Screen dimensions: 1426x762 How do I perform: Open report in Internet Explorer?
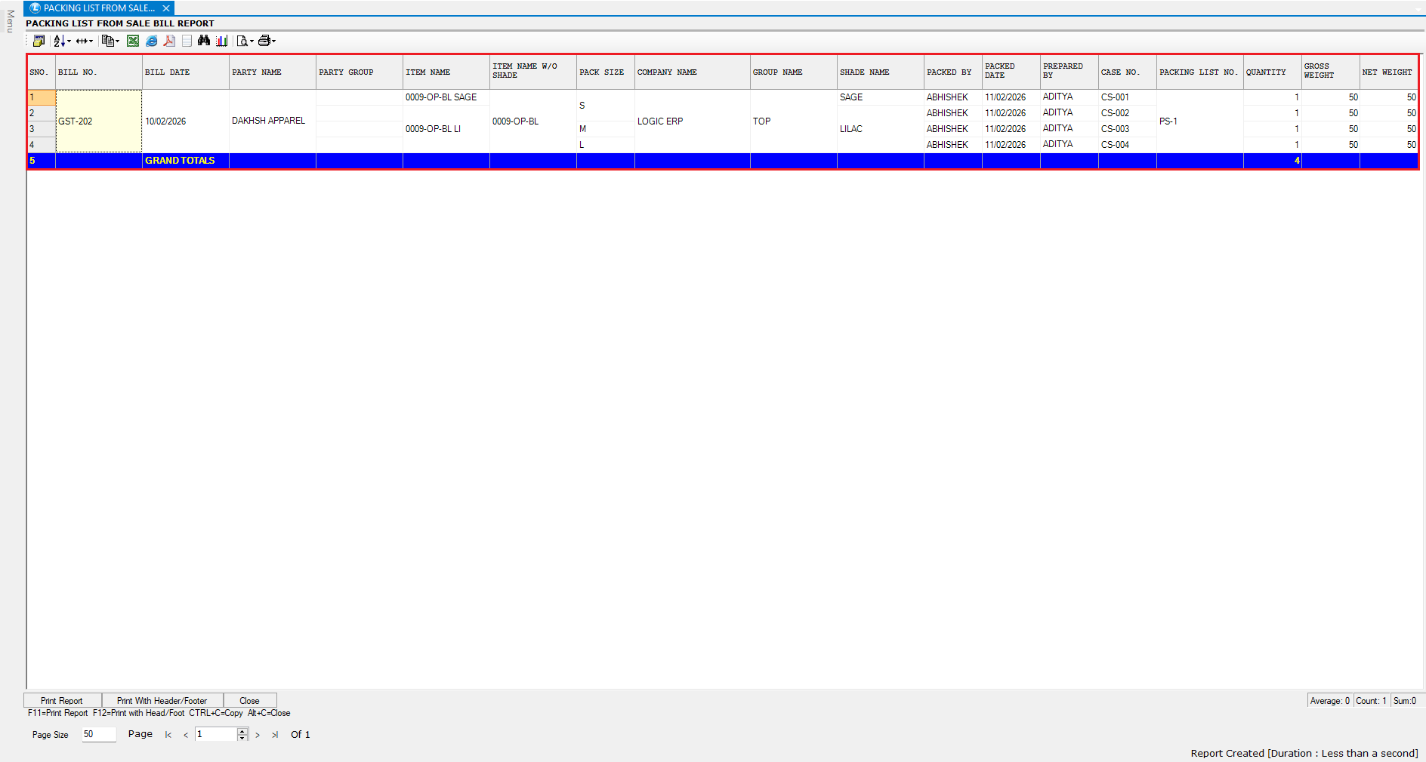[151, 41]
